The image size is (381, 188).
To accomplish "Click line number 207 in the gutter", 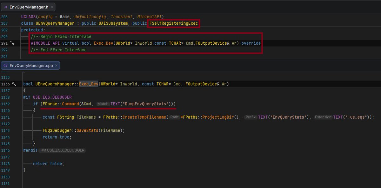I will [4, 23].
